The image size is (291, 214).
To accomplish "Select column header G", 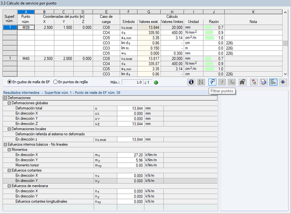I will tap(149, 12).
